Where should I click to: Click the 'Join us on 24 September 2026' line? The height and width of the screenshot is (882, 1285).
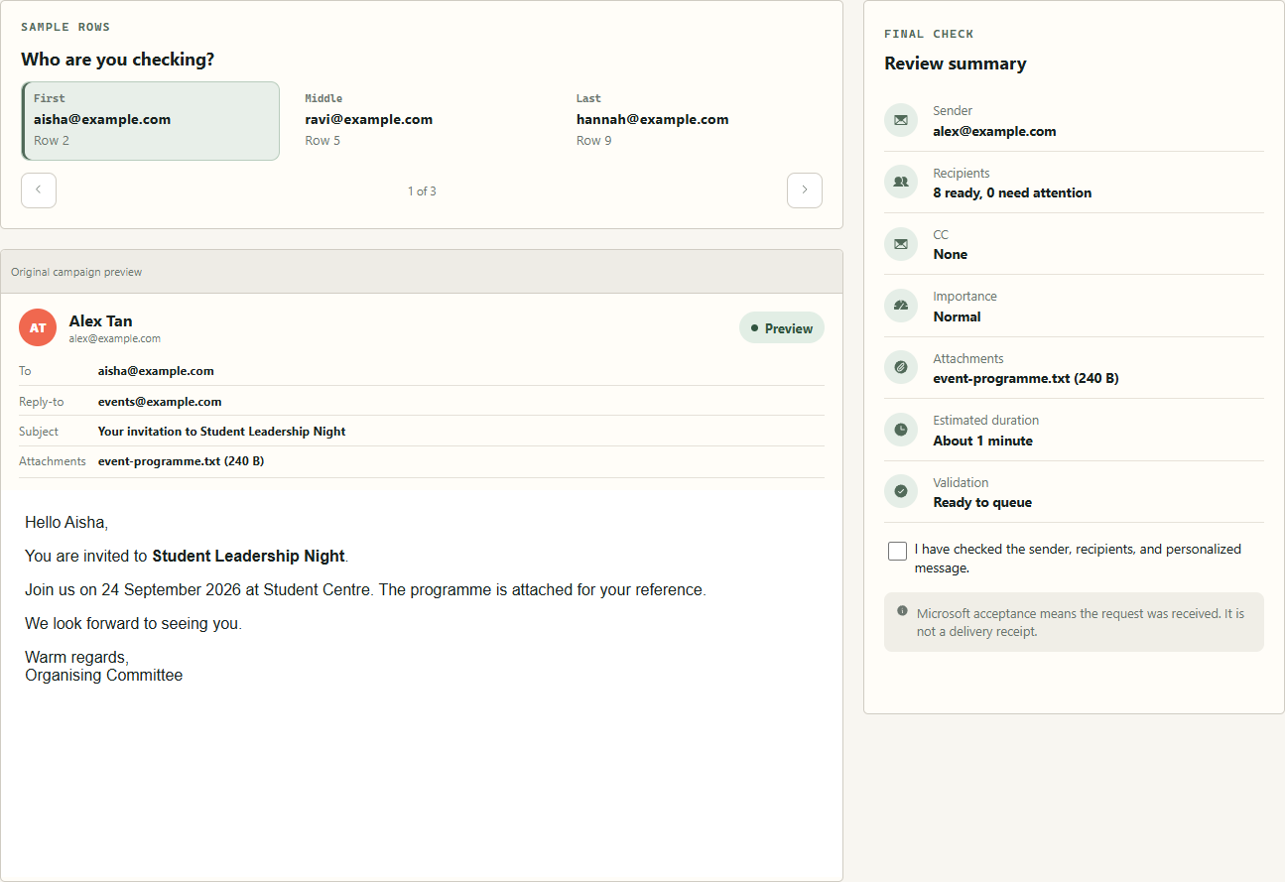pos(365,589)
